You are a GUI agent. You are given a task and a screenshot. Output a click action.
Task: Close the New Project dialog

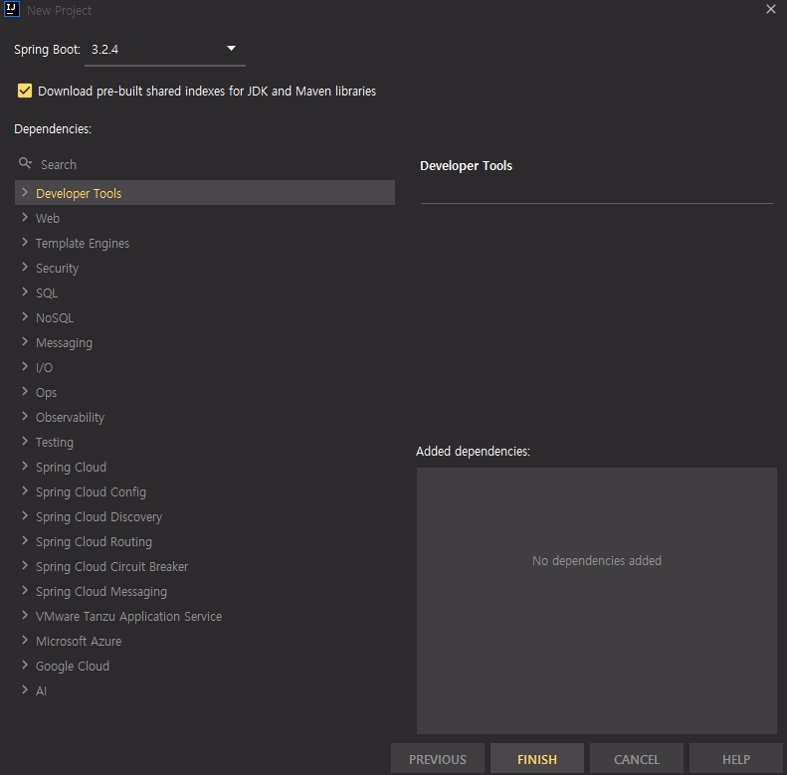coord(771,9)
